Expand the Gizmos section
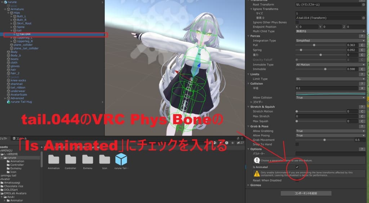 pyautogui.click(x=248, y=185)
